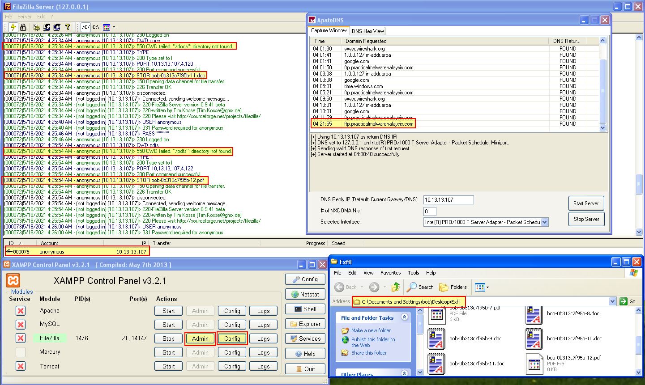Screen dimensions: 645x385
Task: Click the Windows flag logo in Exfil window
Action: [x=634, y=273]
